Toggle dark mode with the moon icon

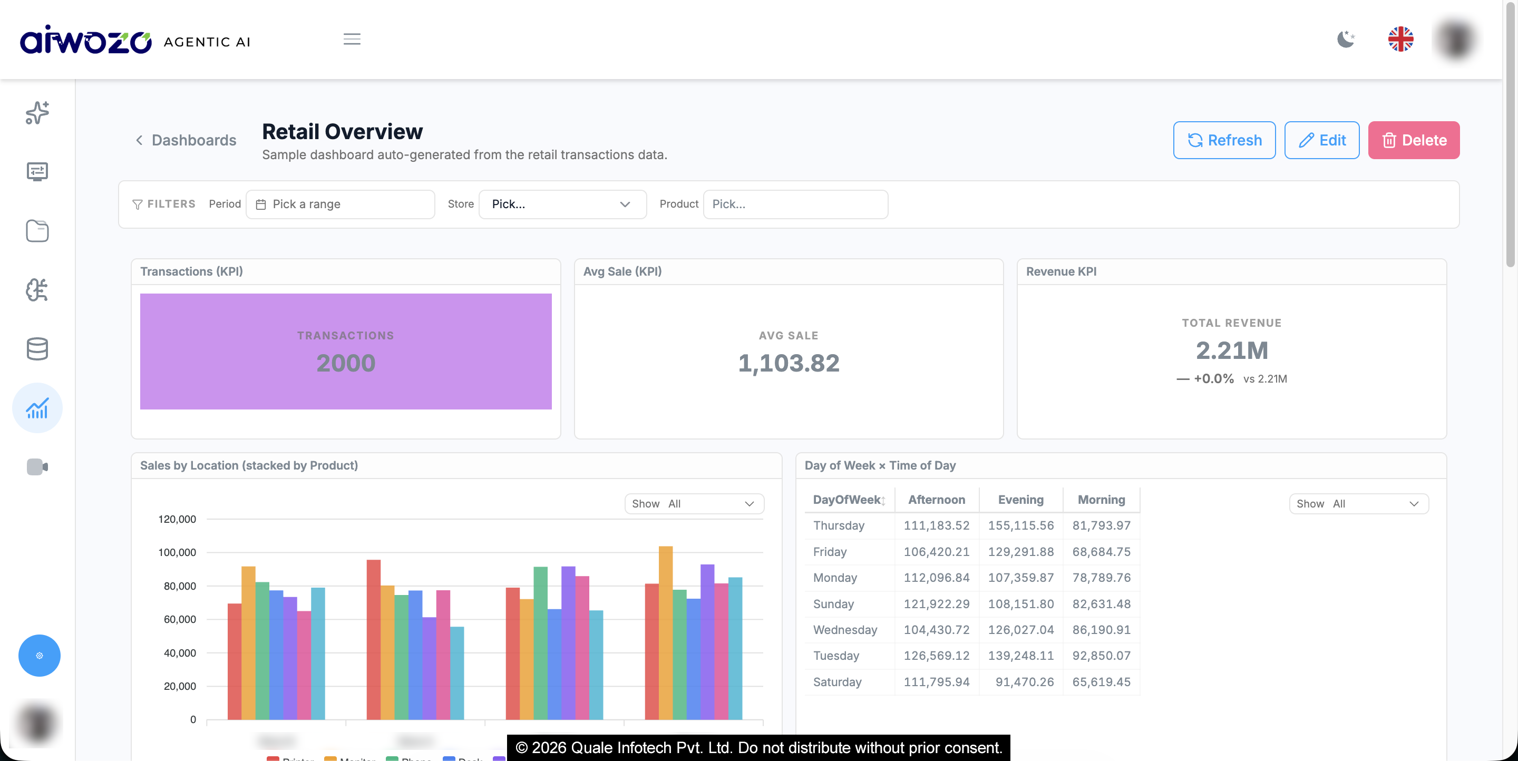coord(1345,40)
